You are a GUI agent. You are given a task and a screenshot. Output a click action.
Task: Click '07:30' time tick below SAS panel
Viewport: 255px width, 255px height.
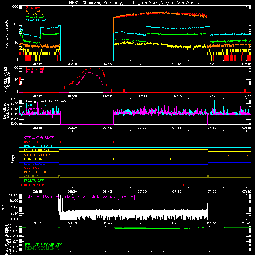tap(211, 223)
